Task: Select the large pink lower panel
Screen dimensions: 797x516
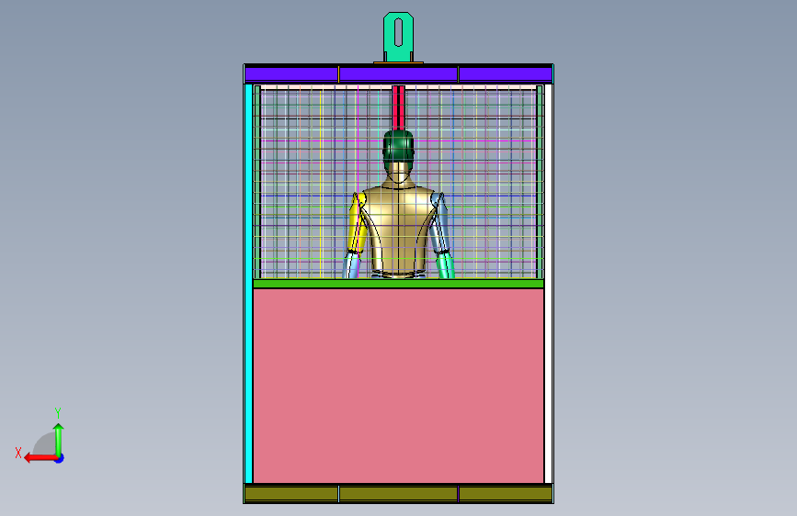Action: [399, 386]
